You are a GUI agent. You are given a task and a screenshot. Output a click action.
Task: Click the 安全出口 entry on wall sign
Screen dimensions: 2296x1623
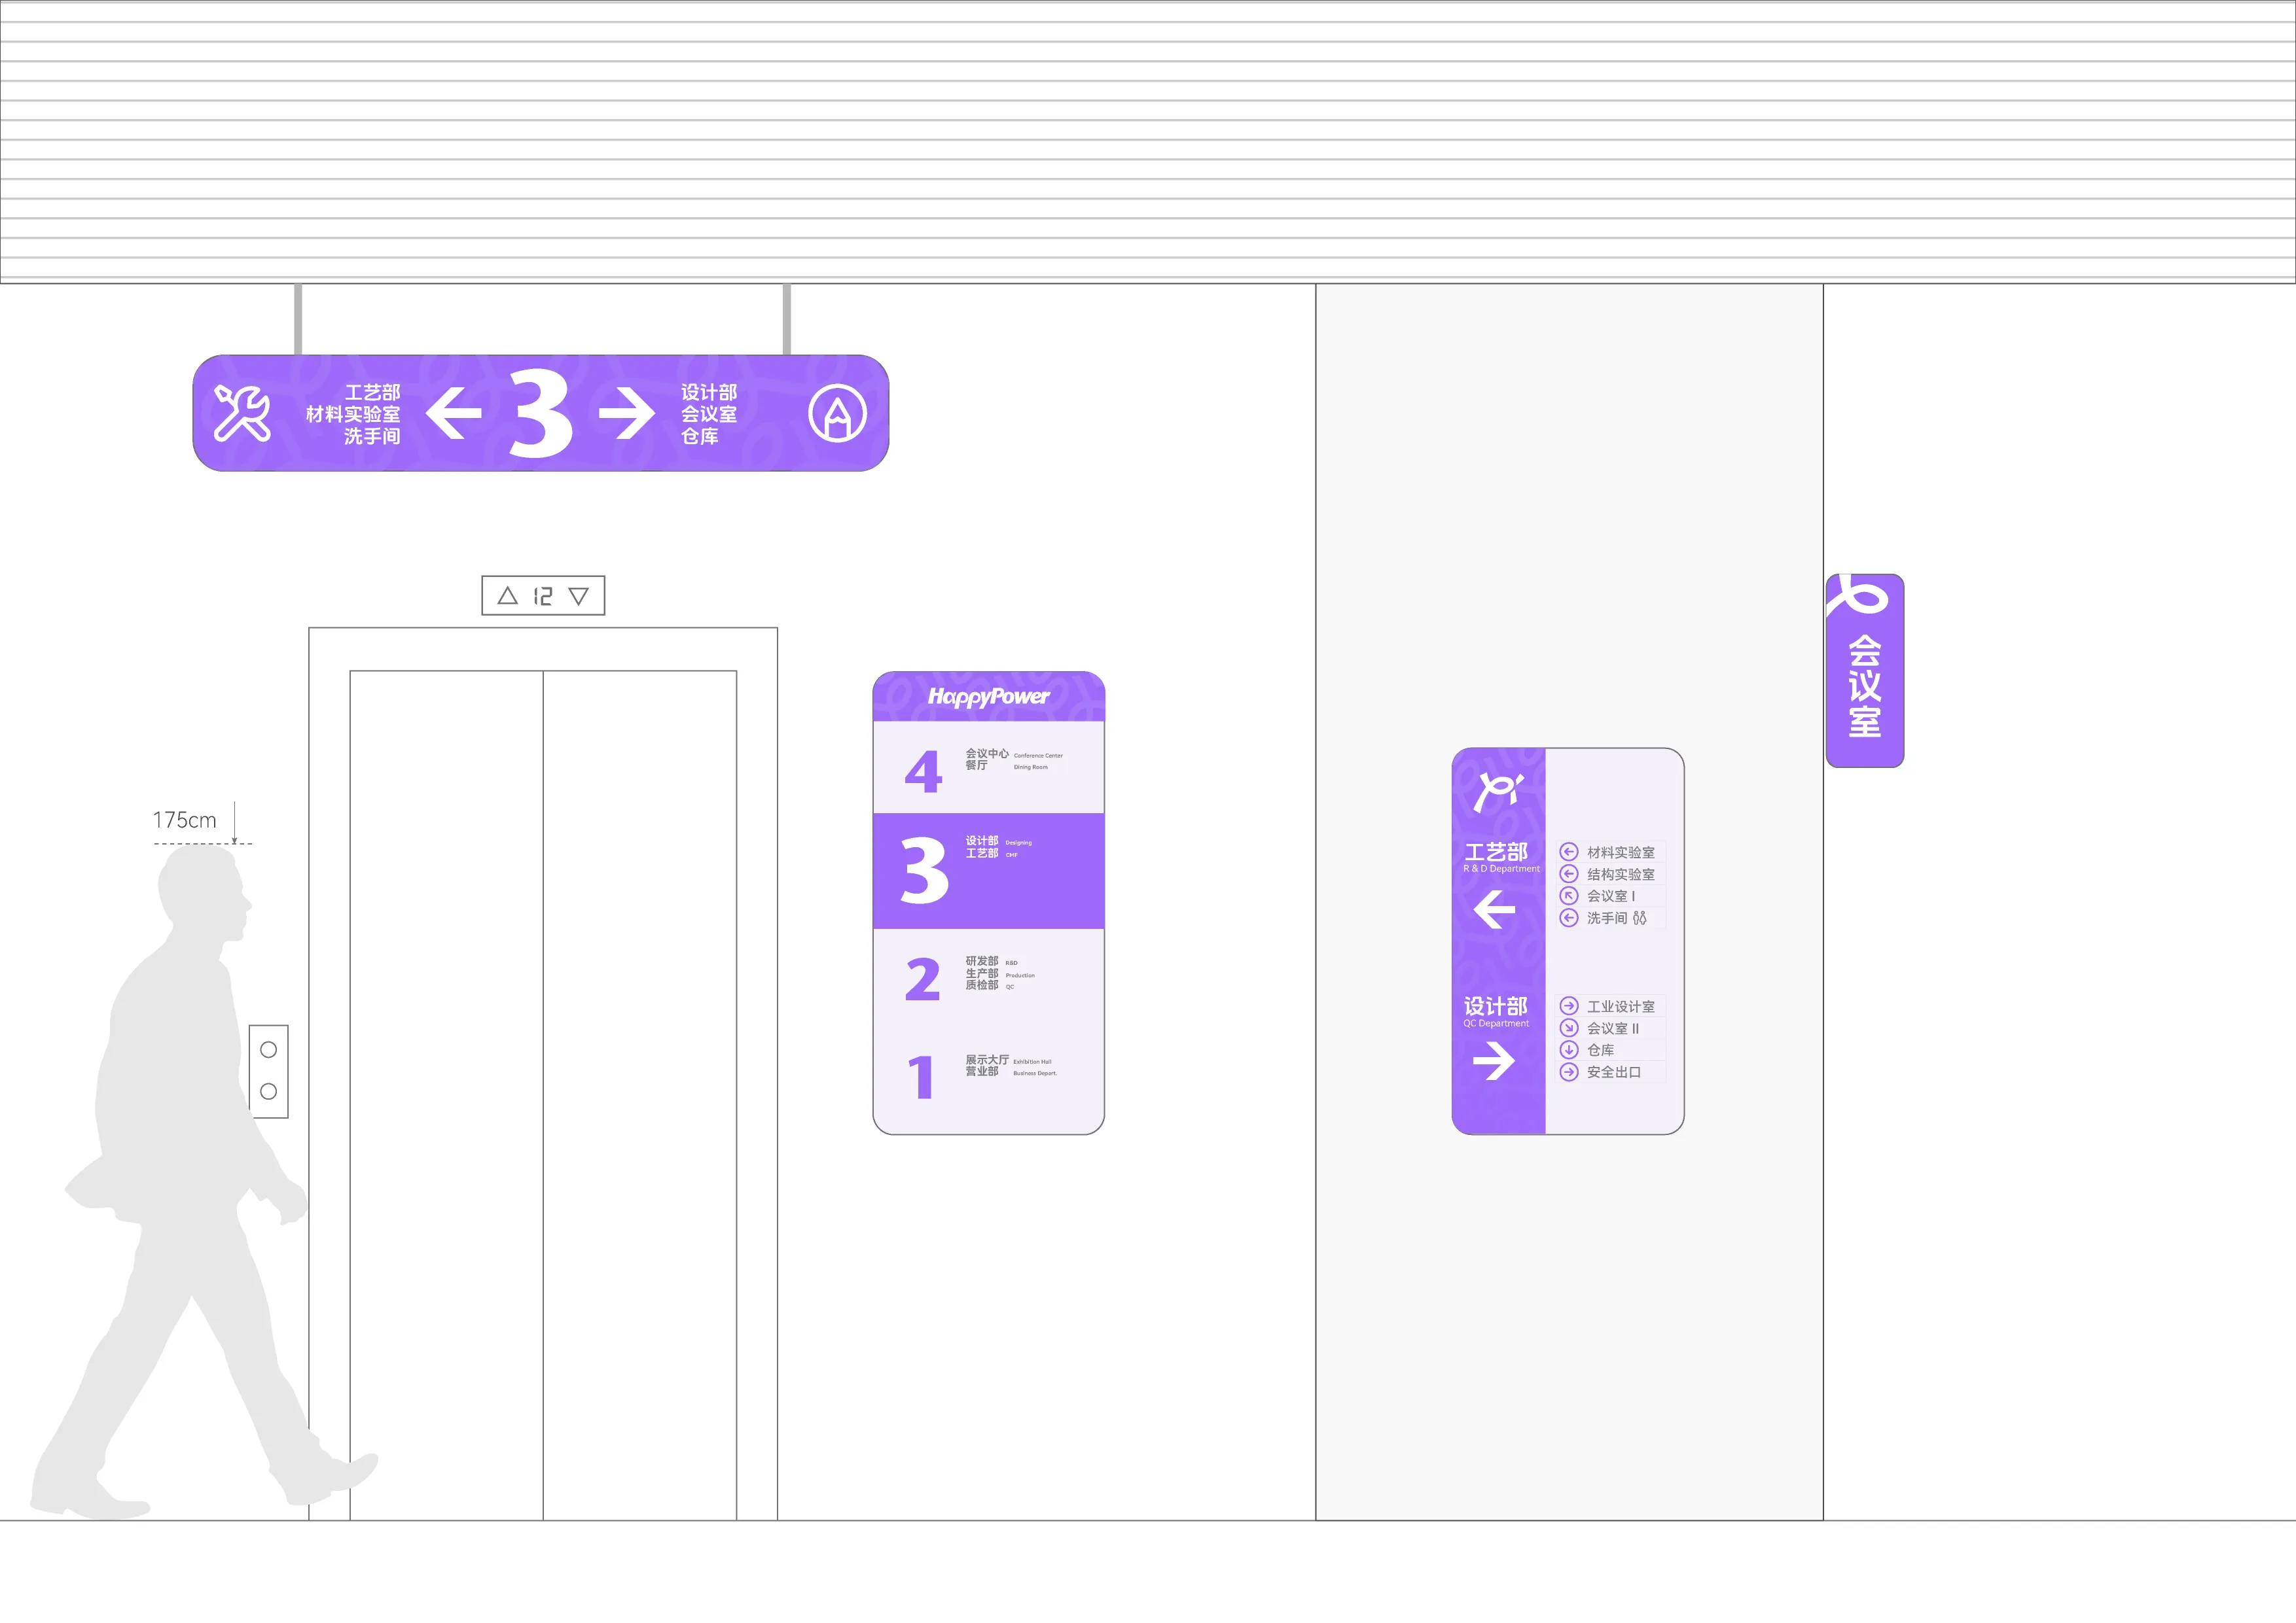(1613, 1072)
